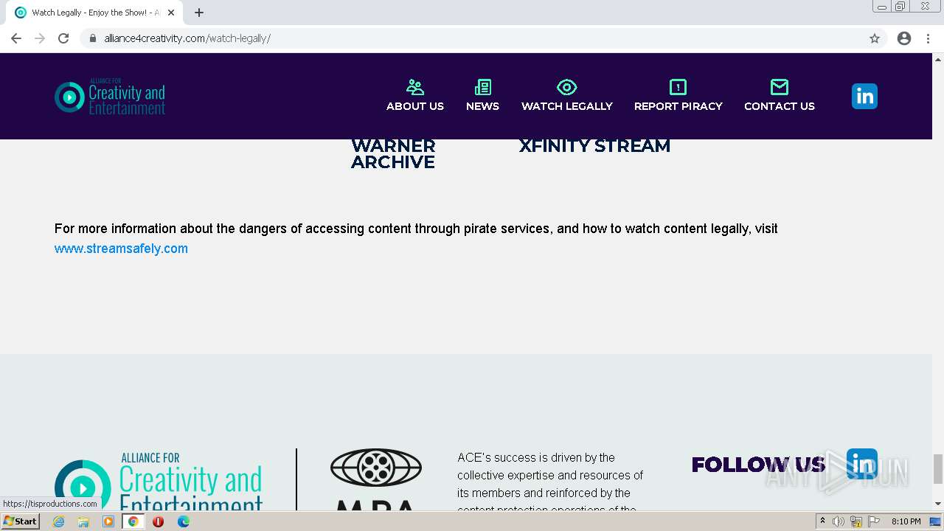Select the Watch Legally eye icon
944x531 pixels.
(566, 87)
